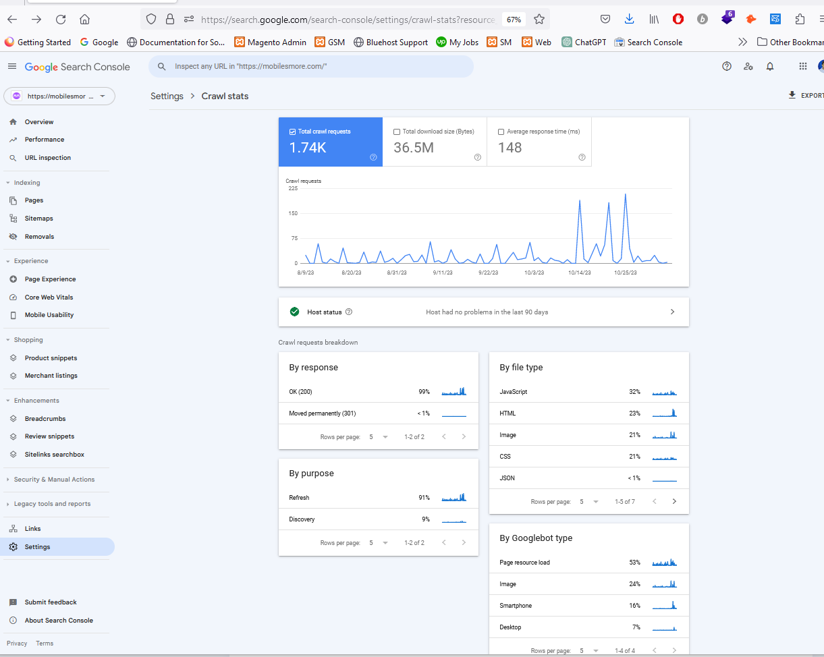This screenshot has width=824, height=657.
Task: Click browser Back arrow
Action: pos(12,19)
